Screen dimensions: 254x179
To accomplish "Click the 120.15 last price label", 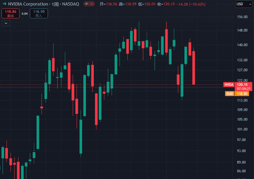I will click(242, 85).
